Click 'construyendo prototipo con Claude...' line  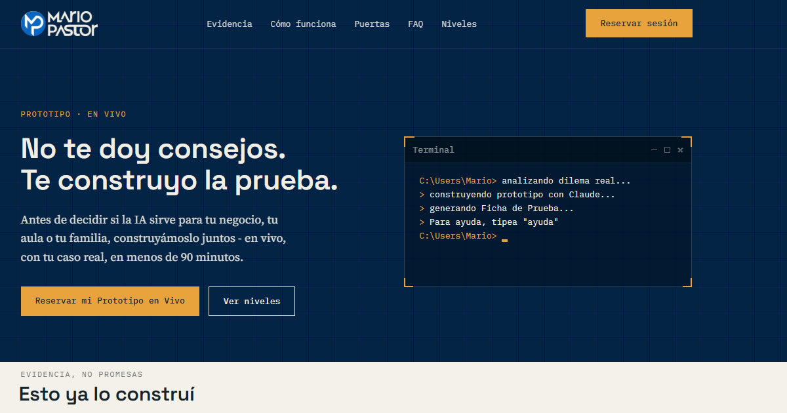tap(517, 195)
